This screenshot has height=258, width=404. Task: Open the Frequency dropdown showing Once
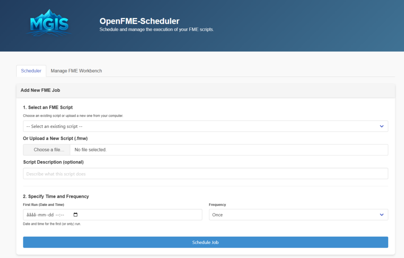coord(298,215)
